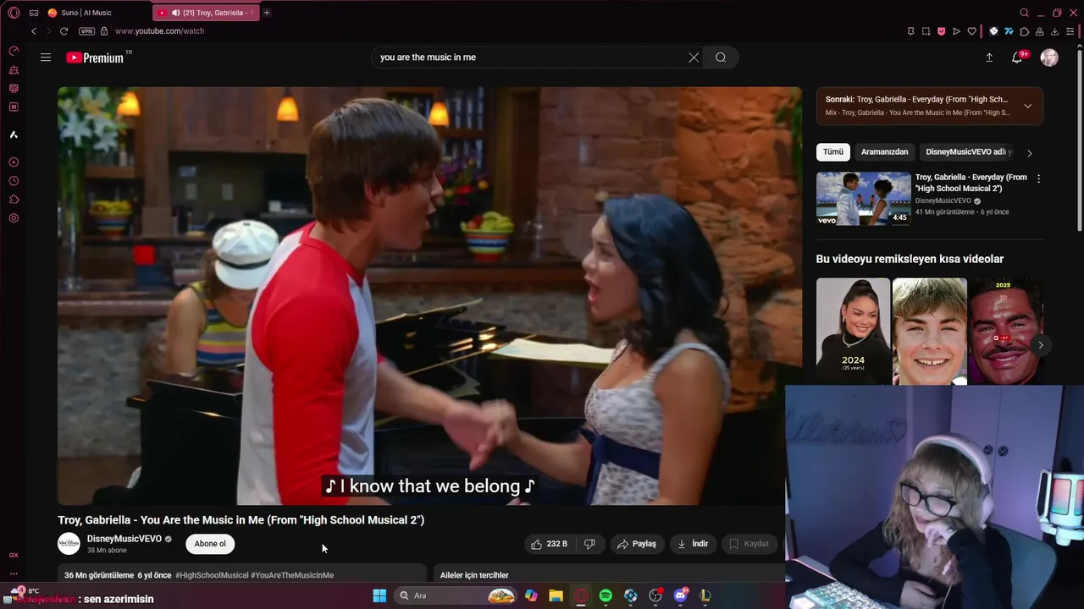Click the padlock site security icon
Image resolution: width=1084 pixels, height=609 pixels.
pyautogui.click(x=104, y=31)
